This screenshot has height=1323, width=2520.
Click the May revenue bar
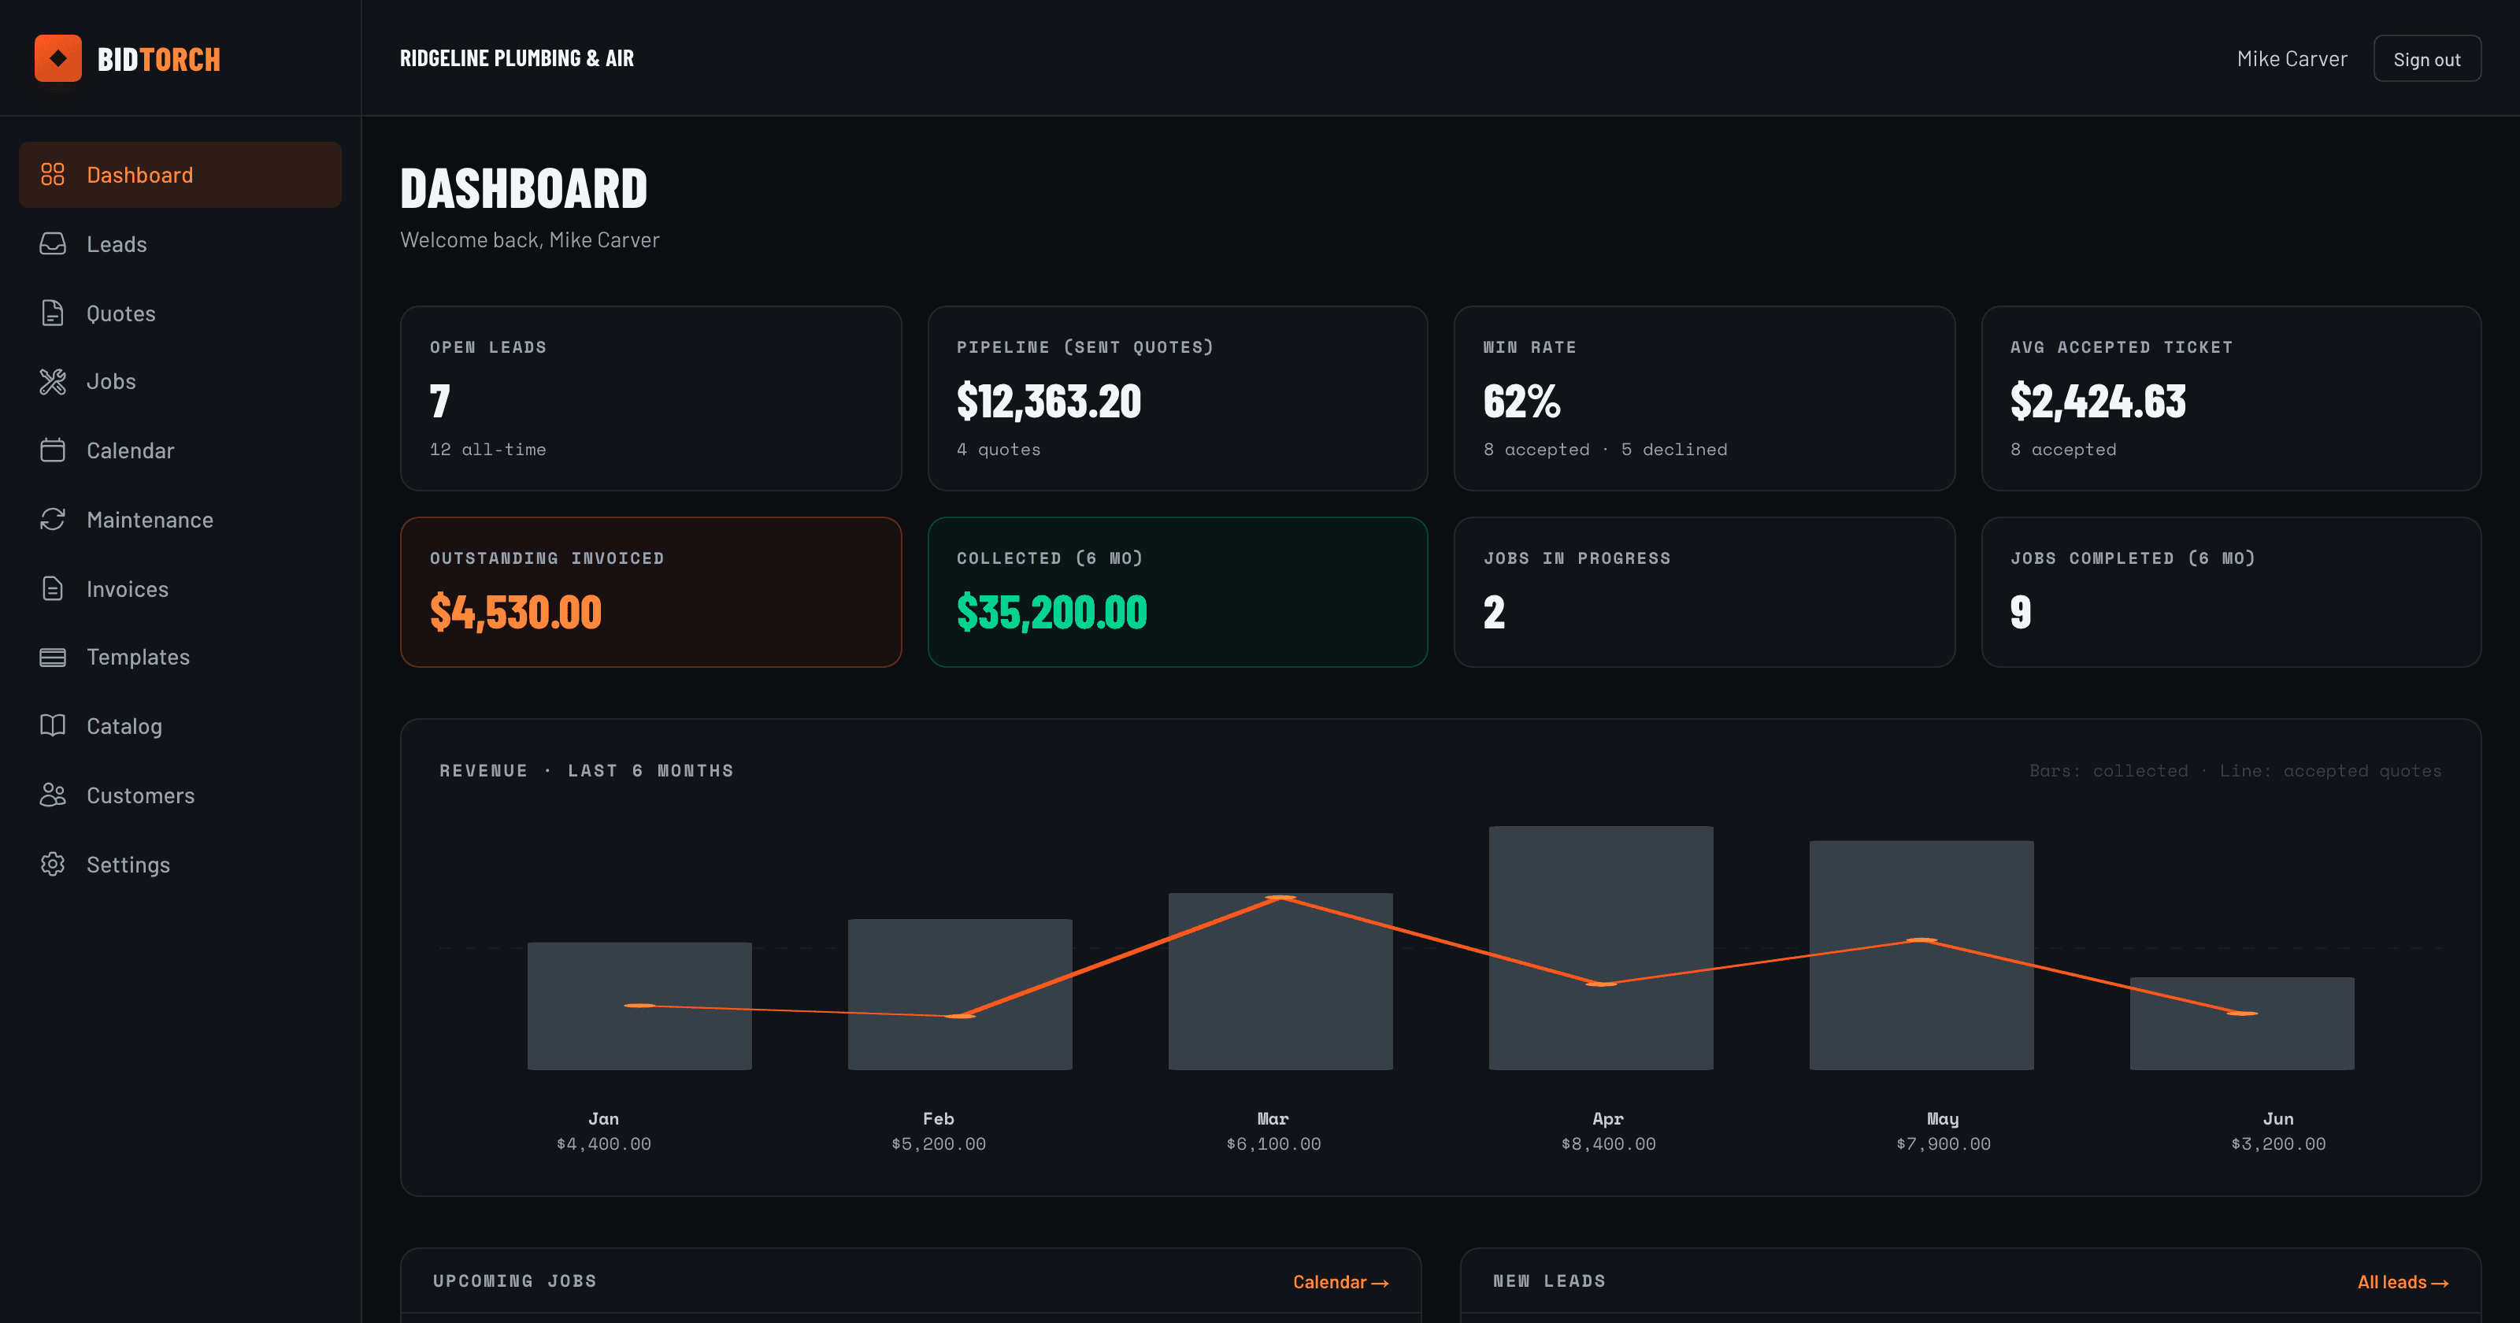(x=1921, y=955)
